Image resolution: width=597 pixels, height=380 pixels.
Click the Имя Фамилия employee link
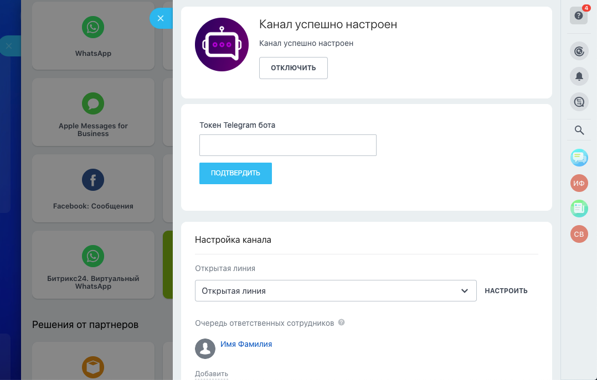pyautogui.click(x=246, y=344)
